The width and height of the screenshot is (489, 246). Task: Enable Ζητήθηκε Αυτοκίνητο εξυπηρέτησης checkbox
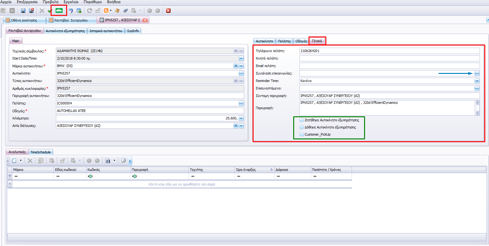click(x=302, y=120)
